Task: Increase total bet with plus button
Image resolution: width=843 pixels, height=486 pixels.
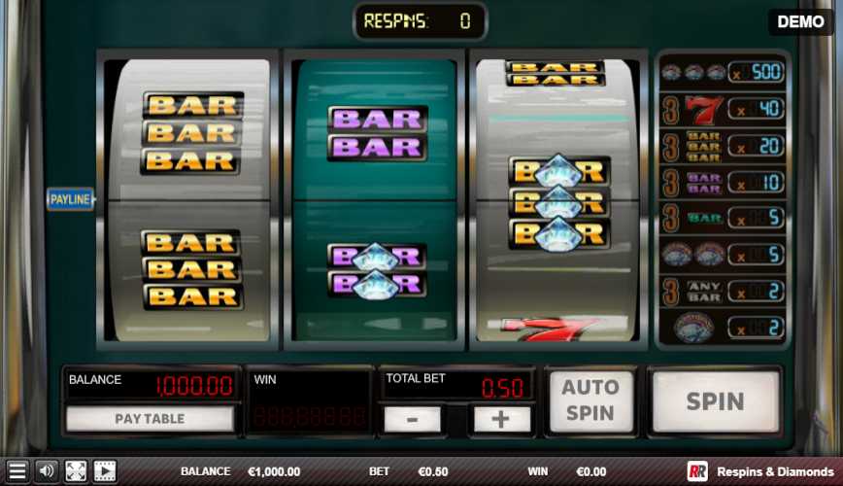Action: [500, 419]
